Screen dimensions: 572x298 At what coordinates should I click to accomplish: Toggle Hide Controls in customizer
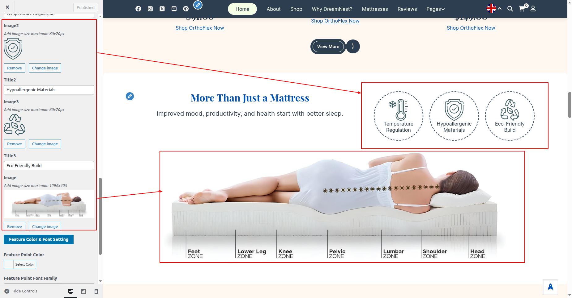[21, 291]
